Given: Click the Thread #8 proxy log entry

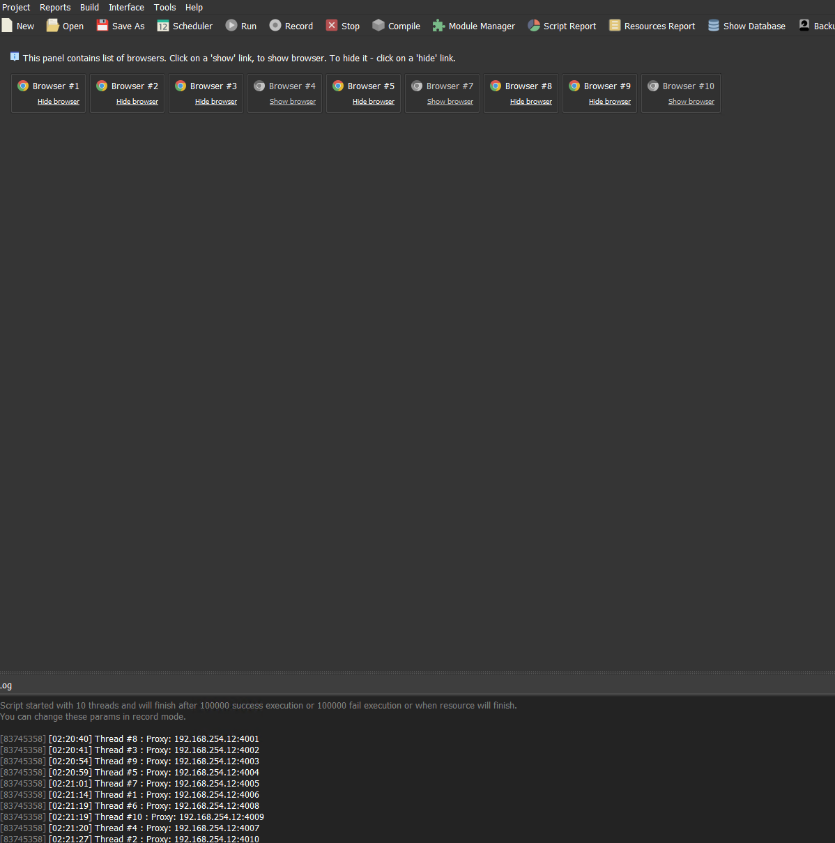Looking at the screenshot, I should point(153,739).
